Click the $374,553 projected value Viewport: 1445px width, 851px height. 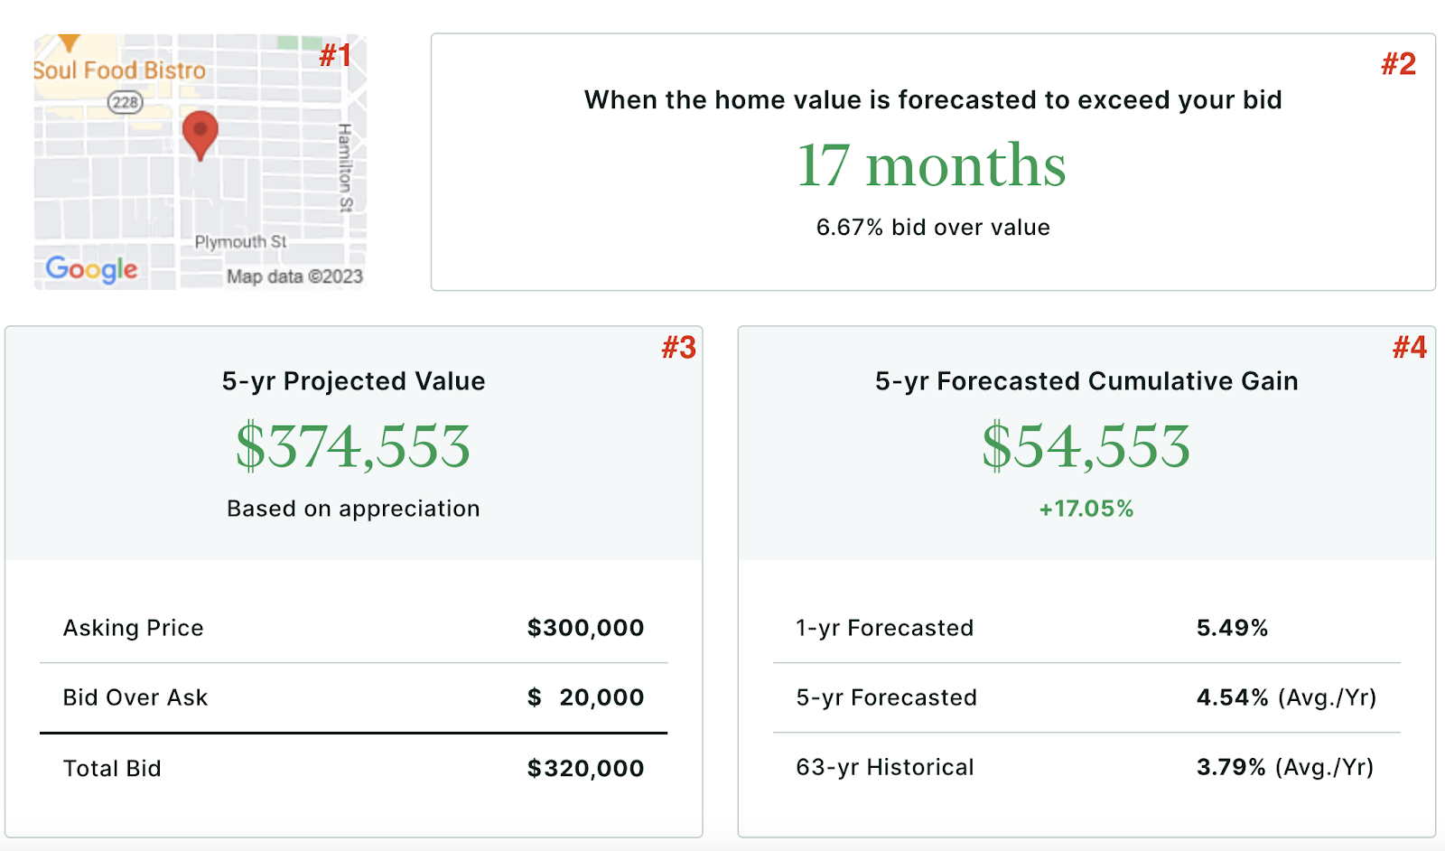click(353, 446)
